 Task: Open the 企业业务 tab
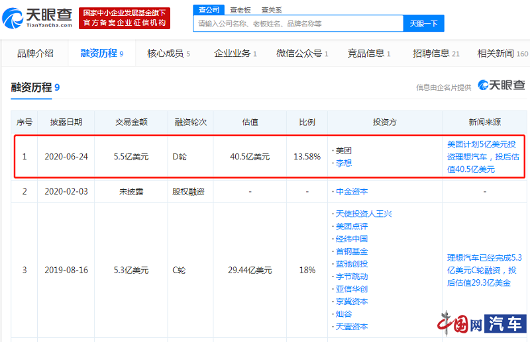click(x=235, y=54)
